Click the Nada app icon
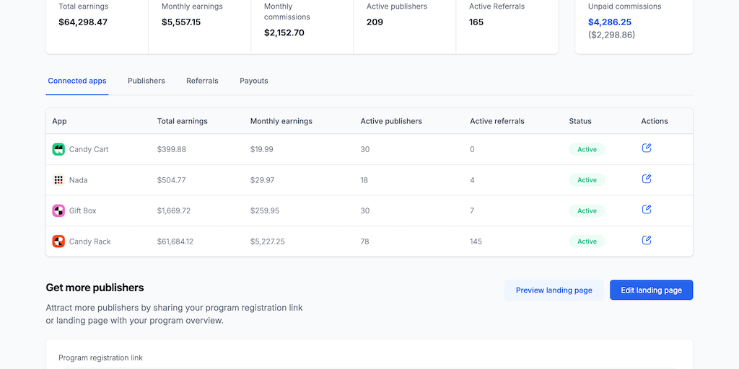 (58, 180)
